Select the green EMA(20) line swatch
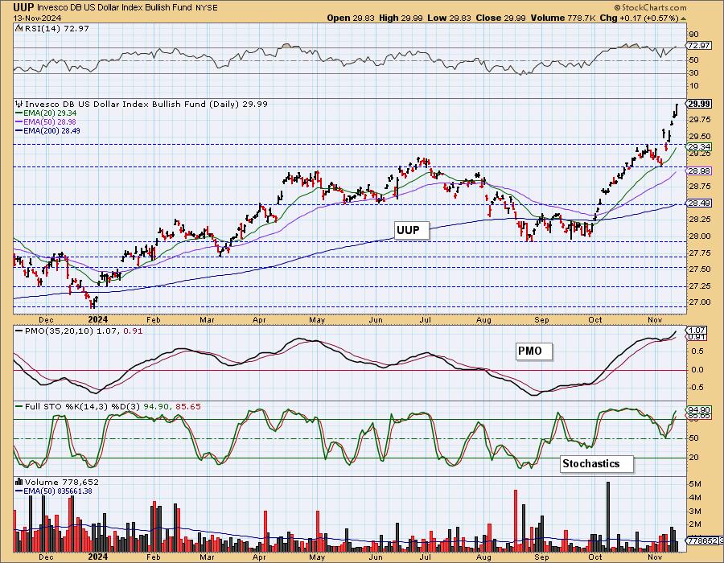Viewport: 724px width, 563px height. [x=19, y=113]
